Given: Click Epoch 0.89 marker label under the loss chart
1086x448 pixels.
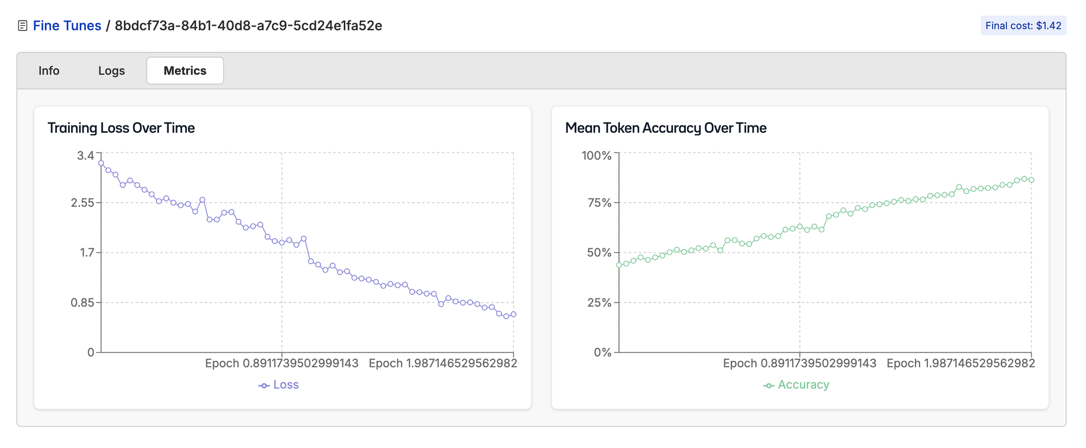Looking at the screenshot, I should click(x=281, y=363).
